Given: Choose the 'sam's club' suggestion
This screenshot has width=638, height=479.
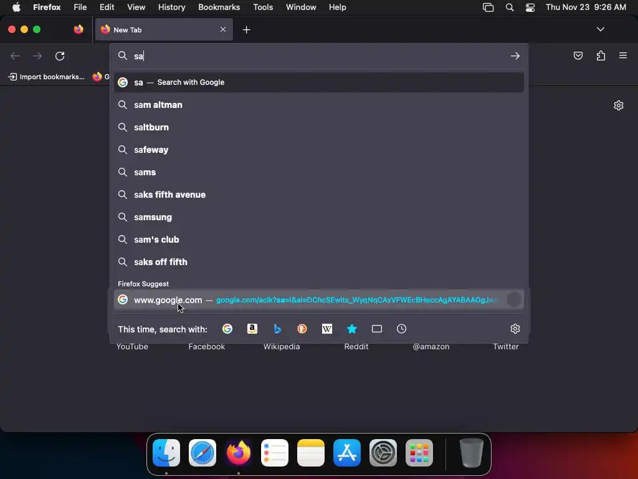Looking at the screenshot, I should tap(319, 239).
